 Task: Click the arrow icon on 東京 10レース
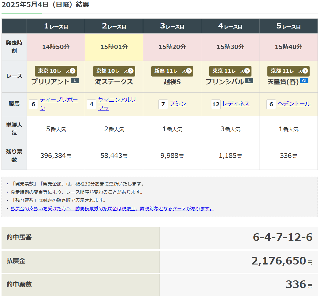73,71
